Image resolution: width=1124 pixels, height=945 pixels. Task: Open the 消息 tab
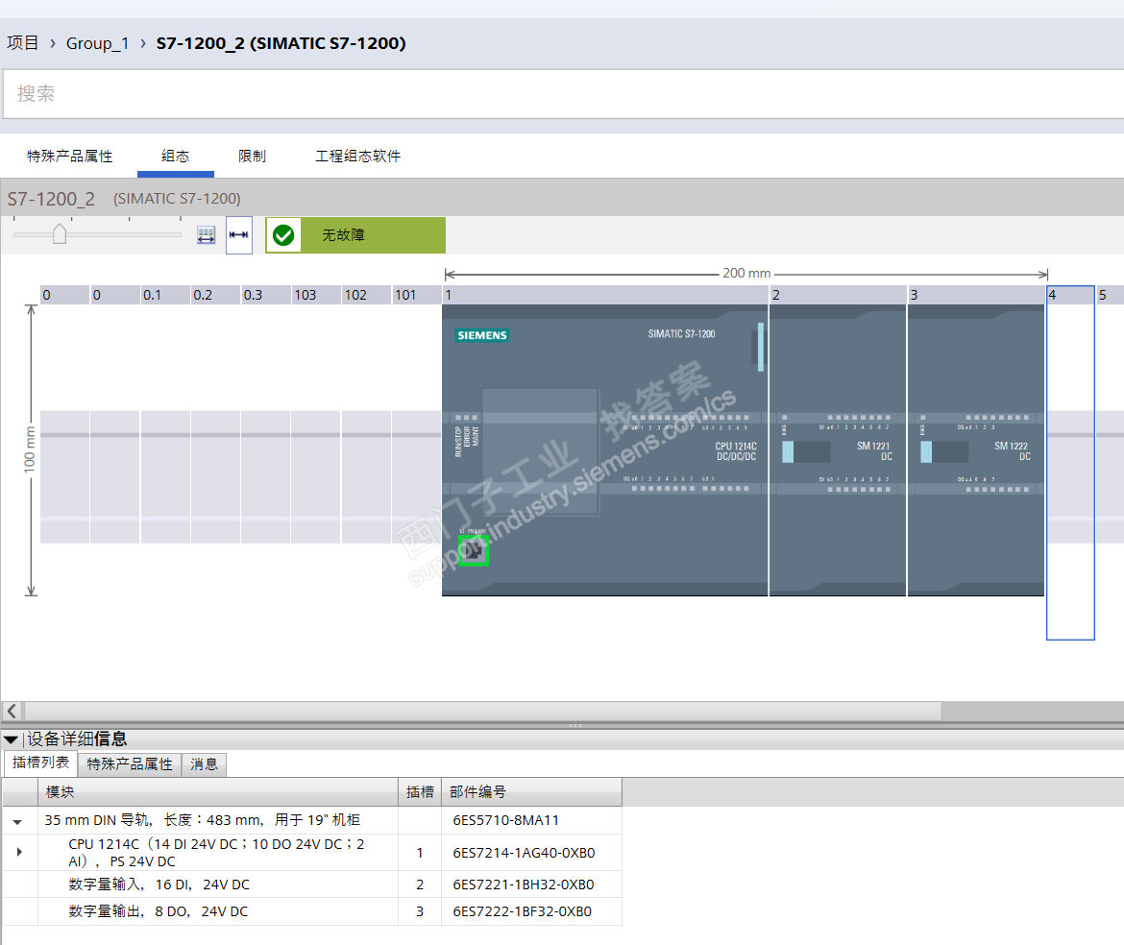[x=205, y=764]
